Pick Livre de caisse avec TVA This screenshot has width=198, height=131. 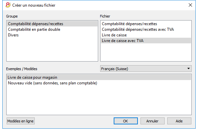pyautogui.click(x=146, y=41)
